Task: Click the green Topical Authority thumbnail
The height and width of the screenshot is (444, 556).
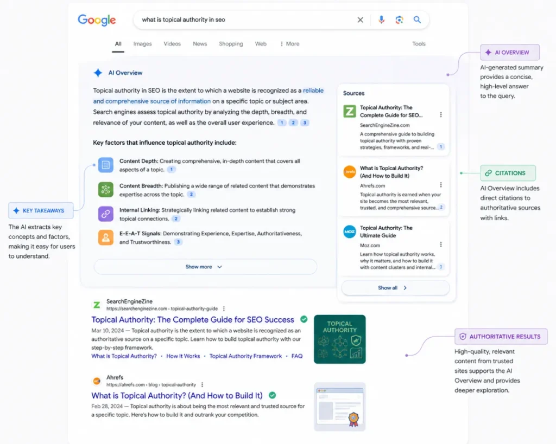Action: [340, 339]
